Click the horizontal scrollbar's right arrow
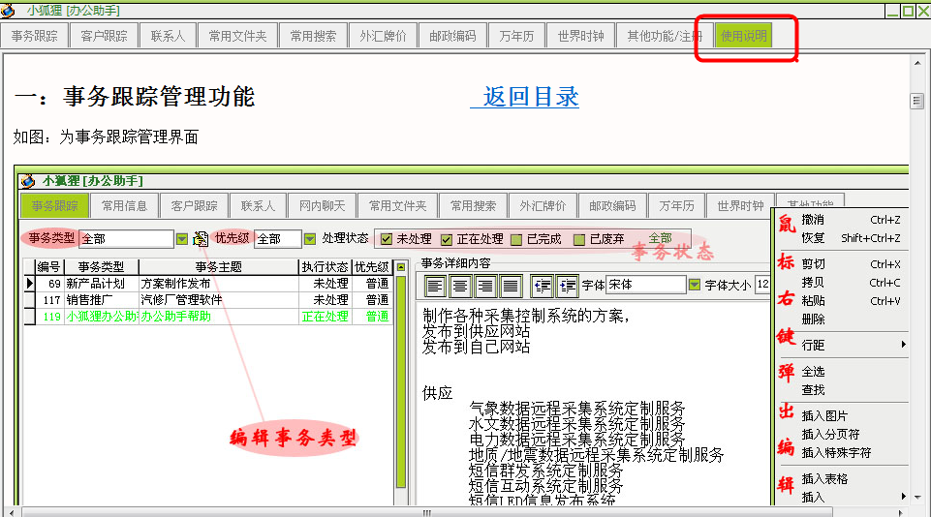 click(901, 512)
